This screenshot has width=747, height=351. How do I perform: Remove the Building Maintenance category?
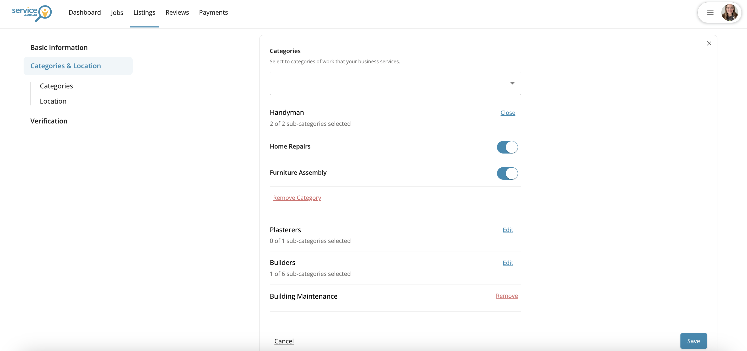click(506, 296)
